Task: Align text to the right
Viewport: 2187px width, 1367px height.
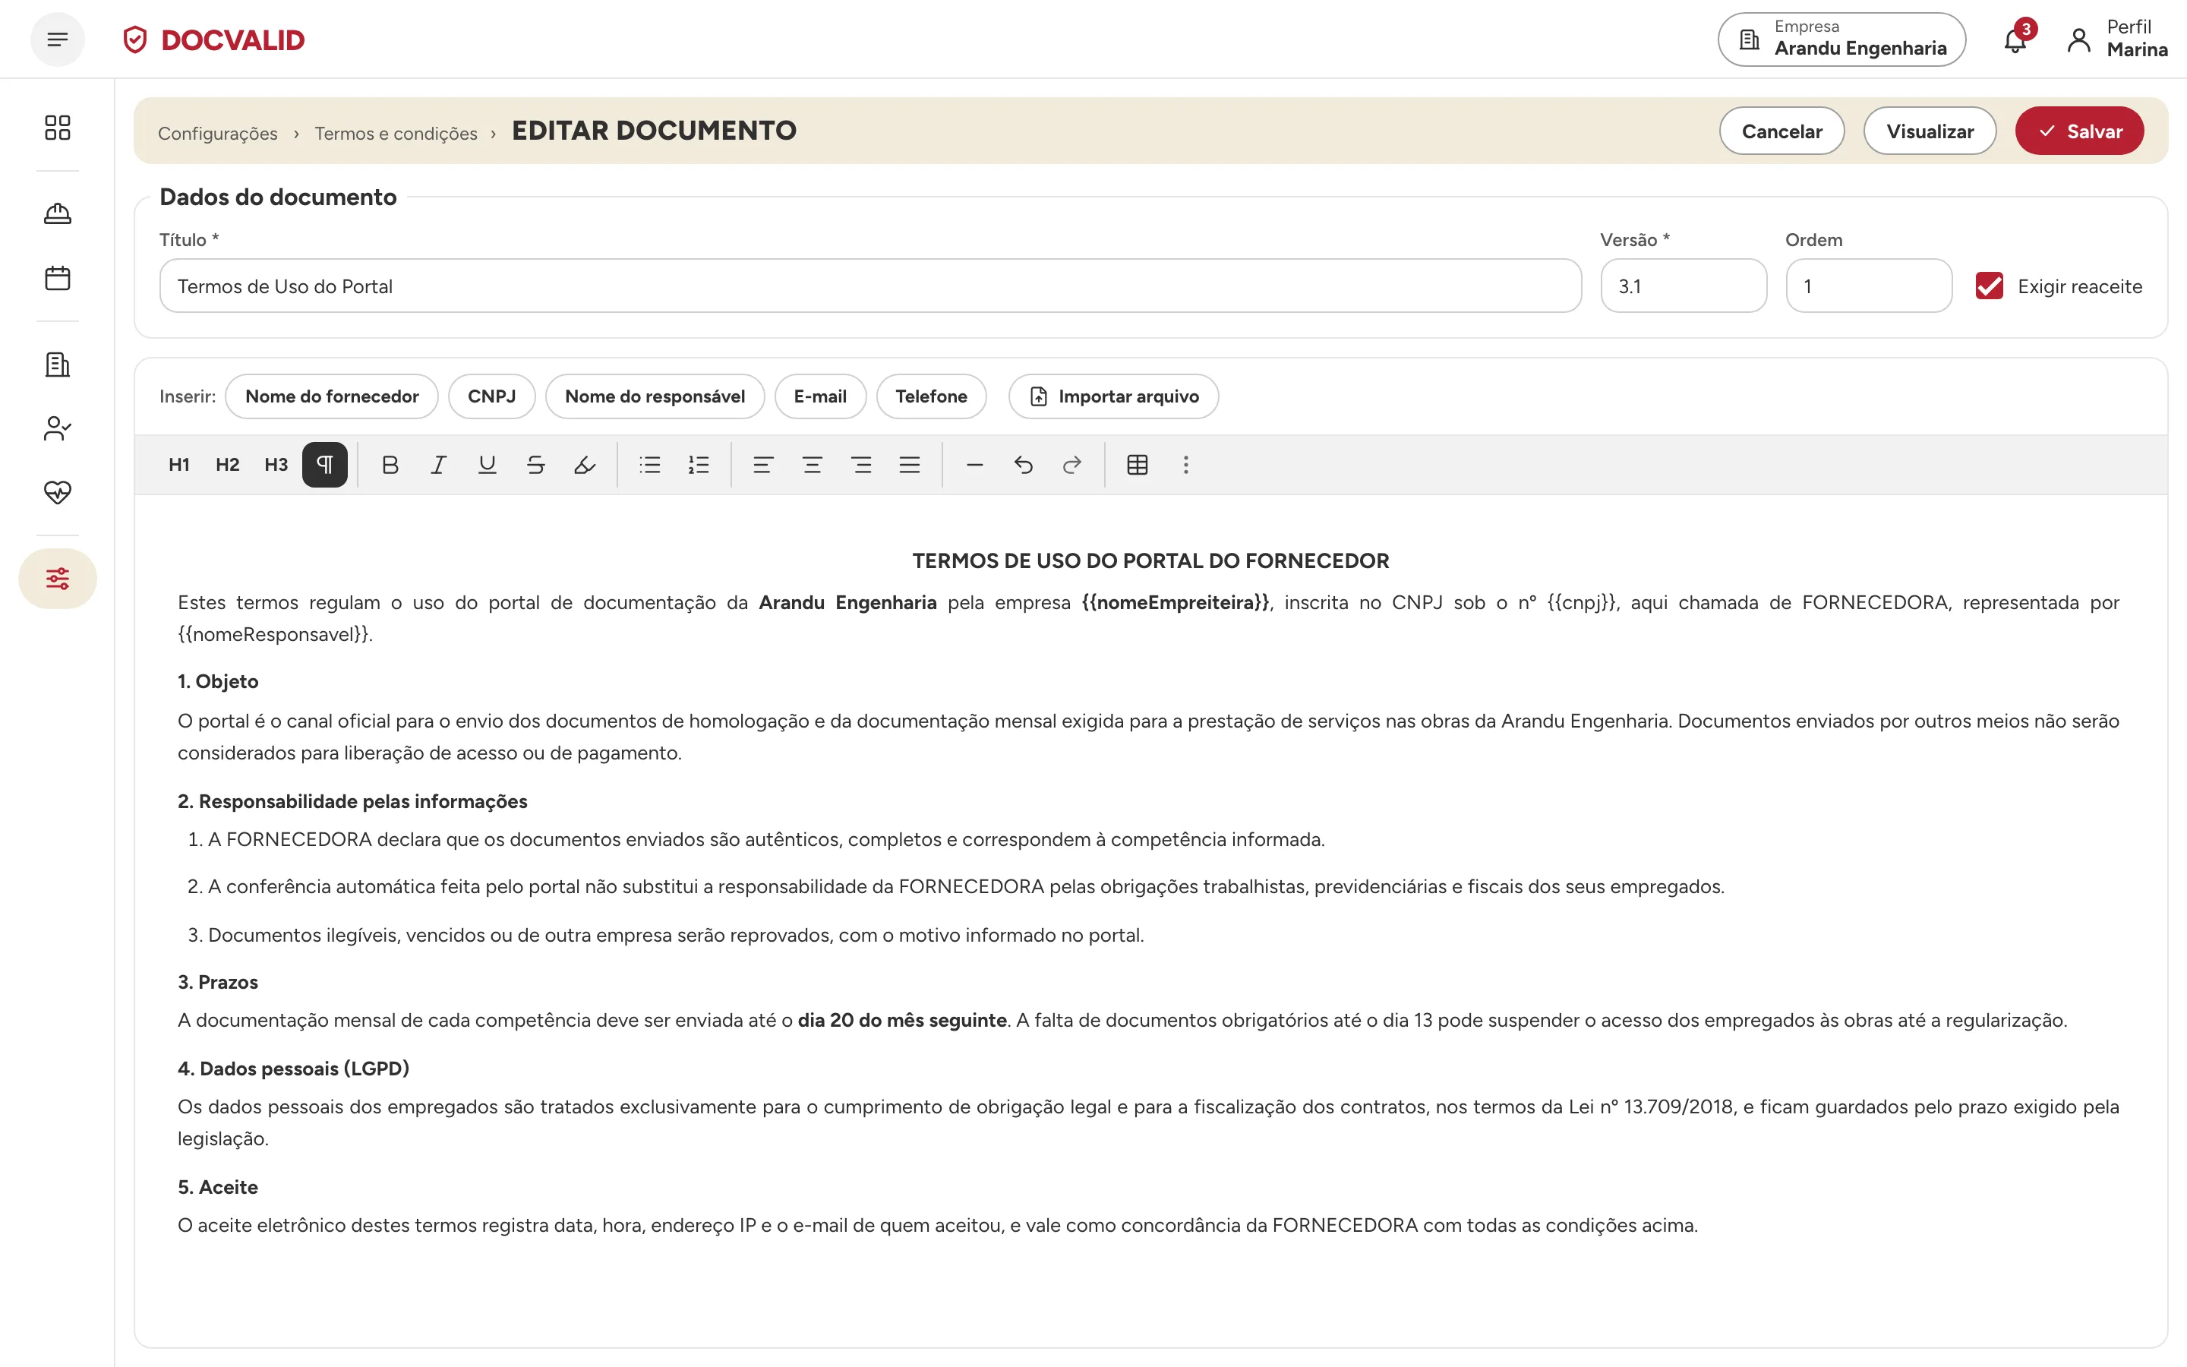Action: [x=861, y=465]
